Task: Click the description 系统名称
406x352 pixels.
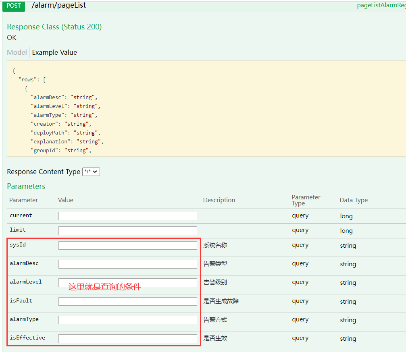Action: point(215,245)
